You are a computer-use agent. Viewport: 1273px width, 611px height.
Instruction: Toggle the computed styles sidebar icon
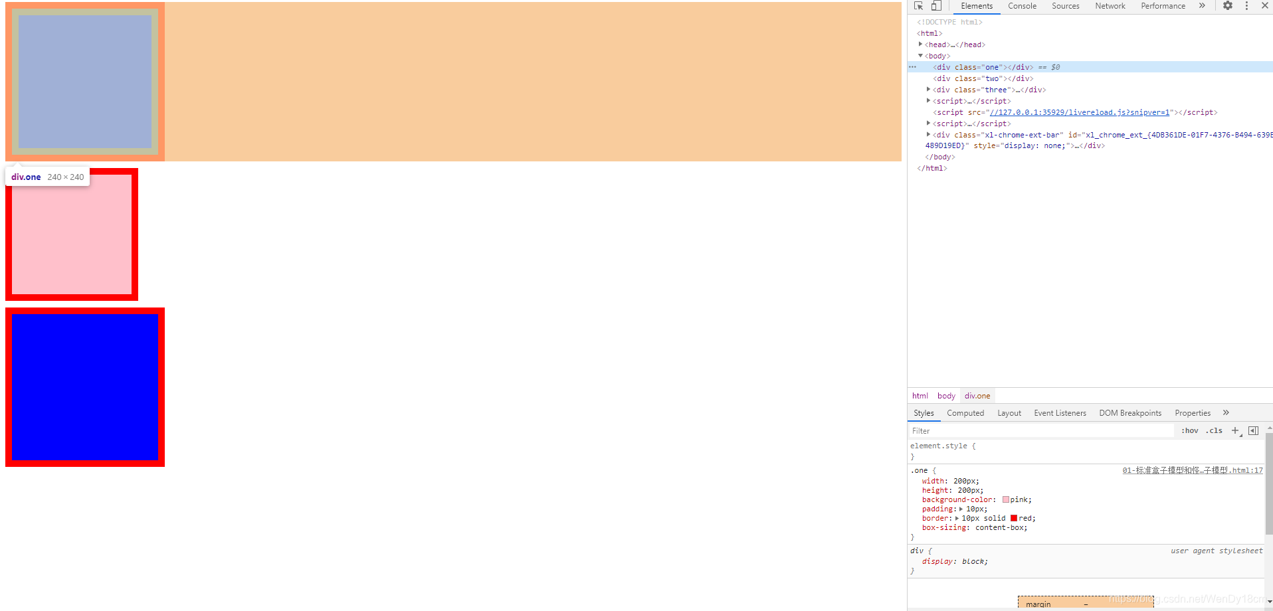pyautogui.click(x=1254, y=430)
